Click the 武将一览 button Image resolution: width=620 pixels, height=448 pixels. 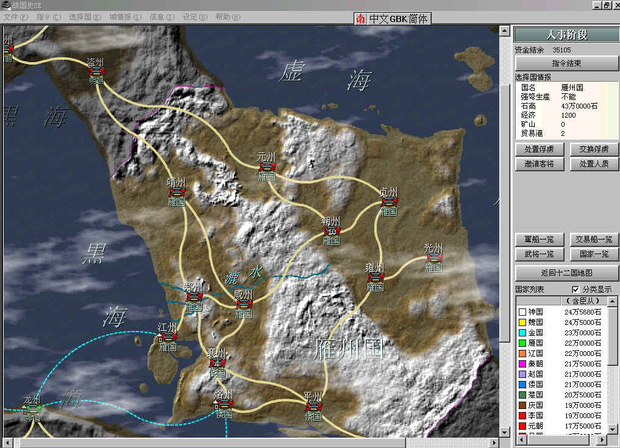click(x=539, y=254)
